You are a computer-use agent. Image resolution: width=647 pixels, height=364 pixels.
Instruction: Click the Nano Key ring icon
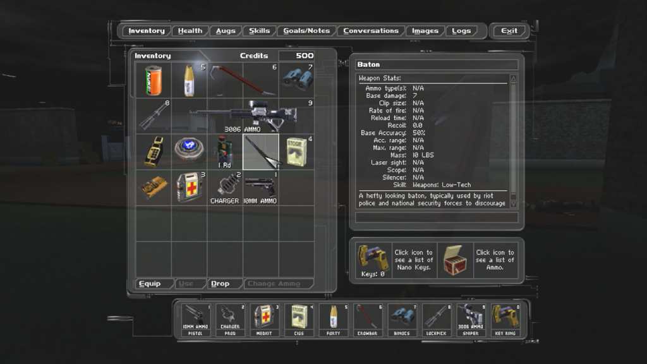pyautogui.click(x=373, y=257)
